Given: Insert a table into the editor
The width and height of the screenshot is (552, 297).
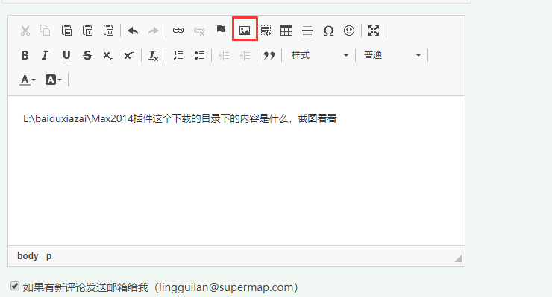Looking at the screenshot, I should 286,31.
